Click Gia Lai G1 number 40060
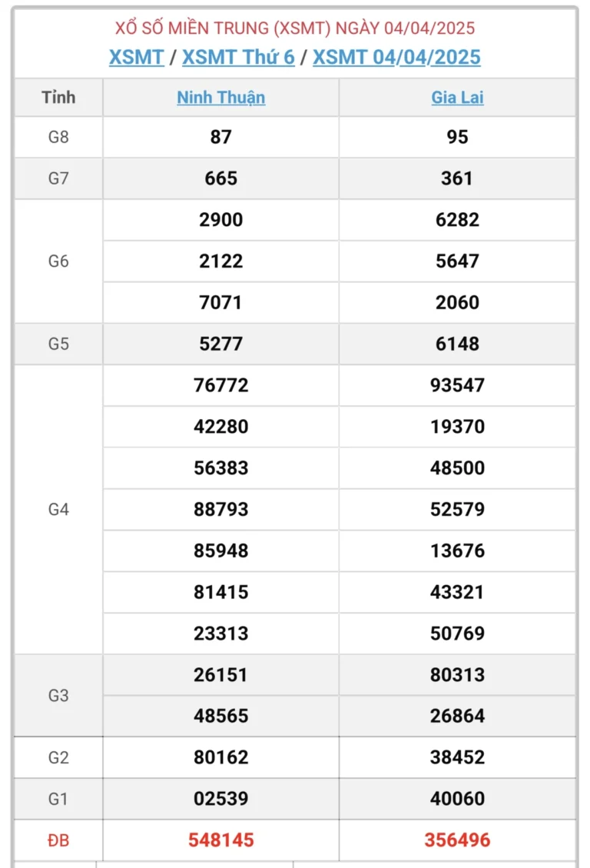The width and height of the screenshot is (590, 868). click(x=457, y=799)
